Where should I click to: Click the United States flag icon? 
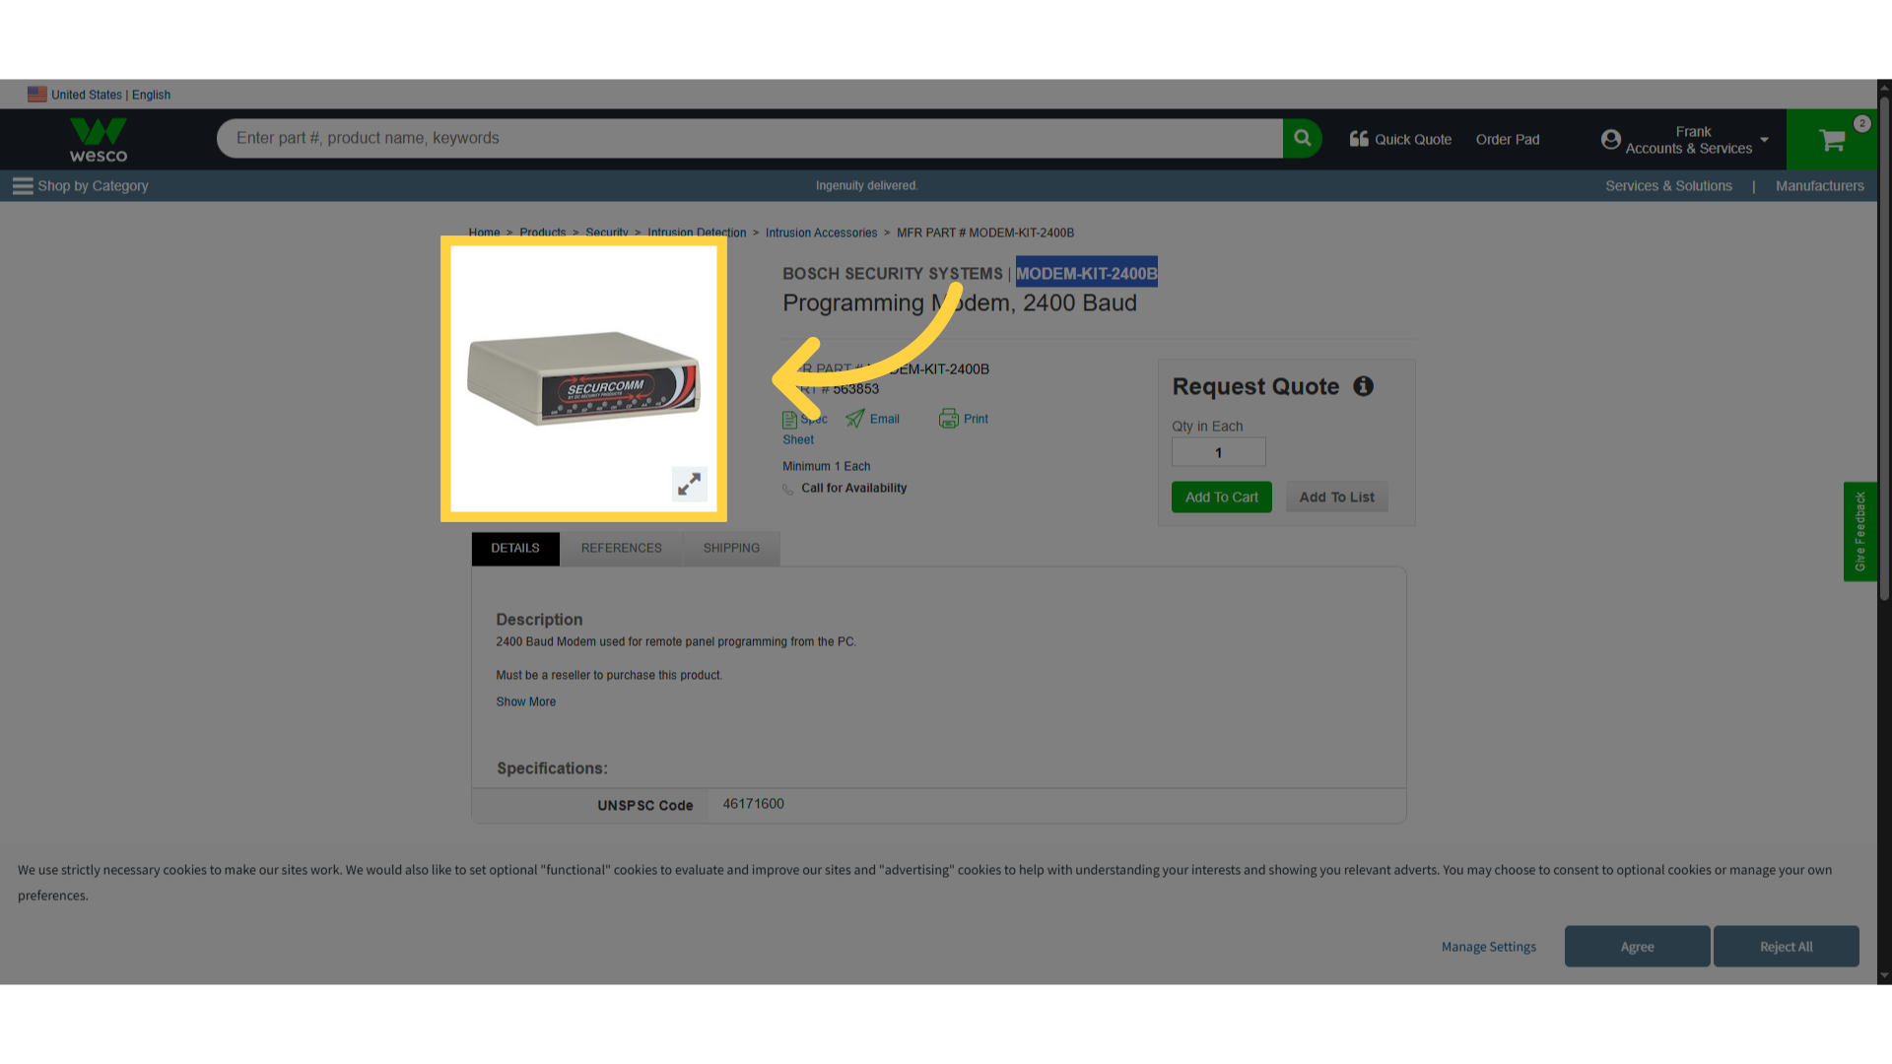[x=37, y=95]
